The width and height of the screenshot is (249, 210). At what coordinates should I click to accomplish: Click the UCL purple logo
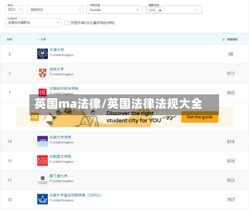point(42,141)
